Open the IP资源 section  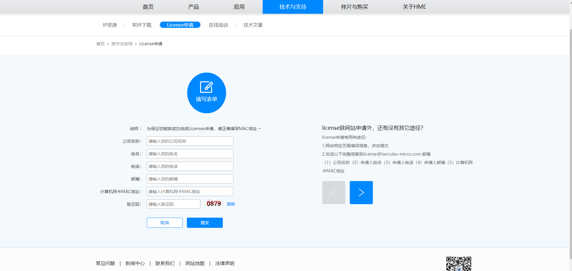tap(110, 25)
